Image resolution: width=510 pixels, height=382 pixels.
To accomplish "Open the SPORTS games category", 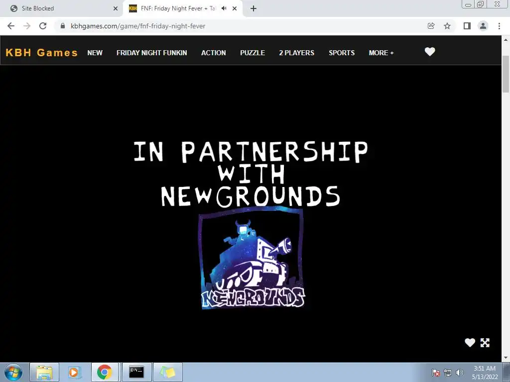I will pos(342,53).
